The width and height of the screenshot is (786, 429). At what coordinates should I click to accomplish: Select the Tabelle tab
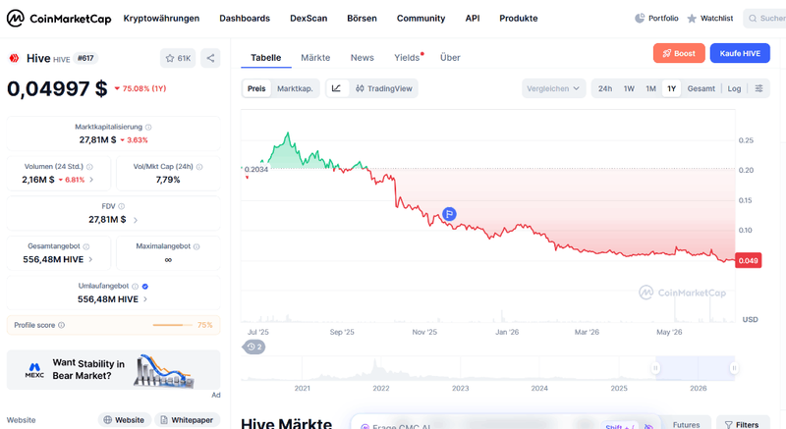point(265,58)
